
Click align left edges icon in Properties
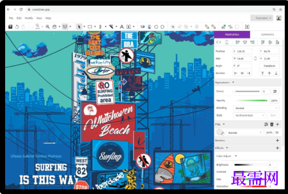pyautogui.click(x=238, y=42)
